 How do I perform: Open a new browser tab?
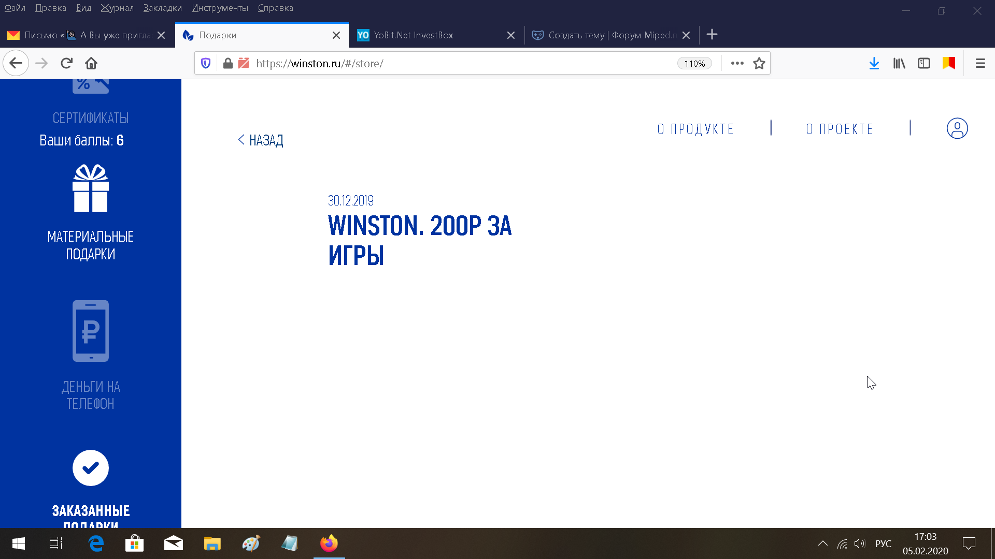(712, 35)
